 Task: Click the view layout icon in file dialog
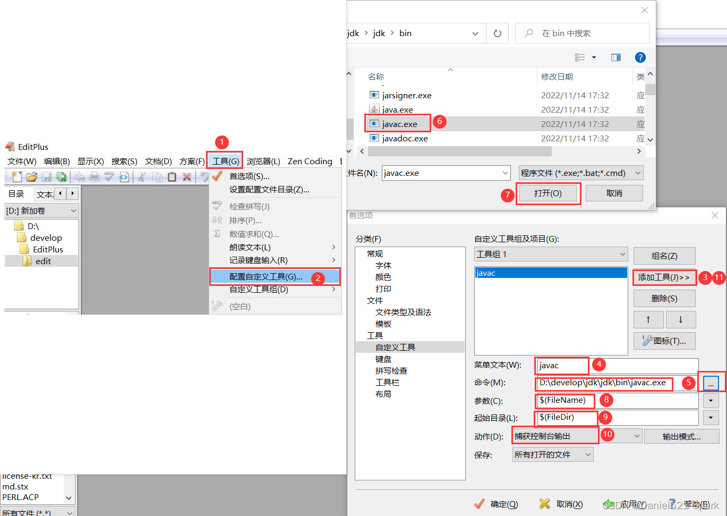click(580, 57)
